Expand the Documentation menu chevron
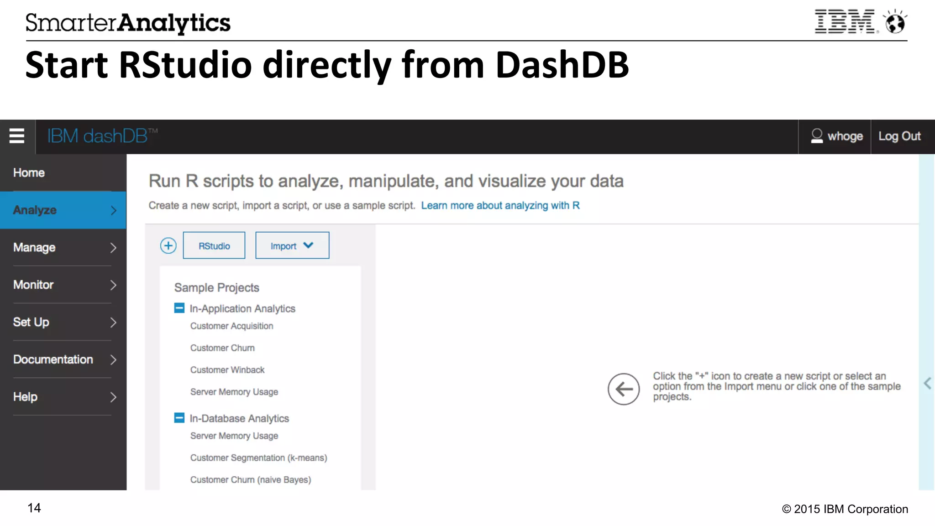Image resolution: width=935 pixels, height=526 pixels. [x=114, y=360]
